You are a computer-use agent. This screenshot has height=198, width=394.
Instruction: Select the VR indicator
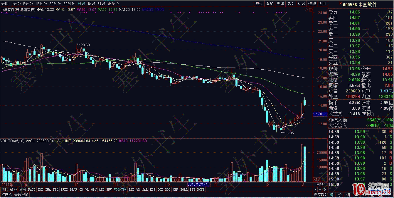(87, 190)
